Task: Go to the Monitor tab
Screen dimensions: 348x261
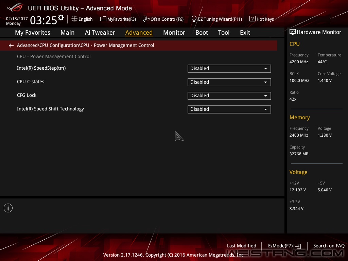Action: 174,33
